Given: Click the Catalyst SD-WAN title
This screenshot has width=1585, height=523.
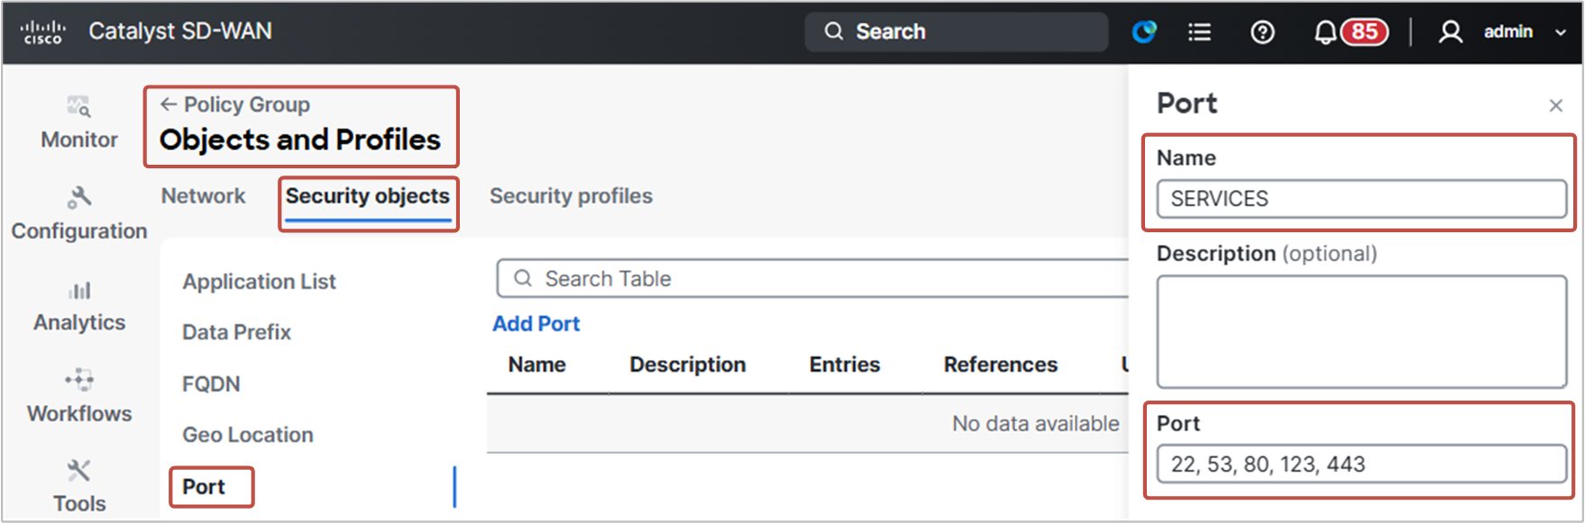Looking at the screenshot, I should pos(180,32).
